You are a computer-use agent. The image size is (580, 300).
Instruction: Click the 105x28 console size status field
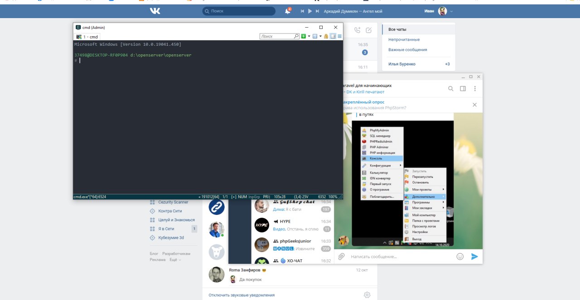pyautogui.click(x=280, y=197)
